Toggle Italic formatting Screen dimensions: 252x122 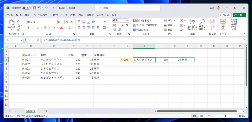tap(33, 28)
